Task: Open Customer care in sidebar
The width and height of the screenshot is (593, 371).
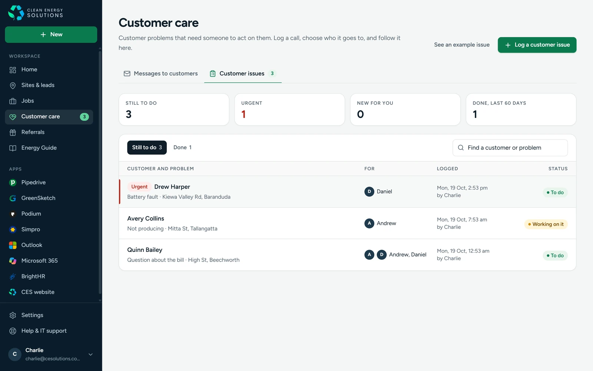Action: pos(49,117)
